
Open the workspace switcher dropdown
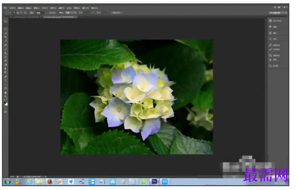[278, 13]
